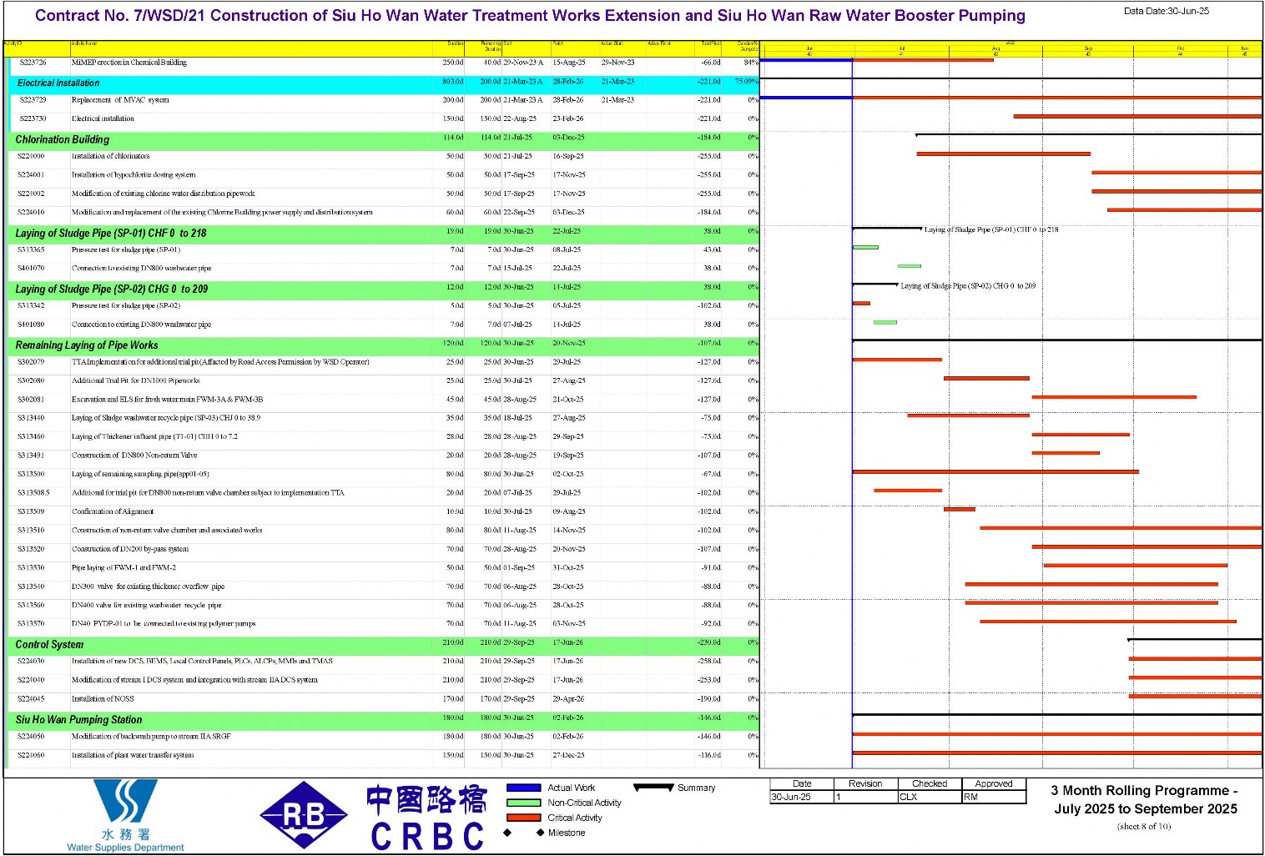Click Installation of plant water transfer system
1265x856 pixels.
(133, 755)
